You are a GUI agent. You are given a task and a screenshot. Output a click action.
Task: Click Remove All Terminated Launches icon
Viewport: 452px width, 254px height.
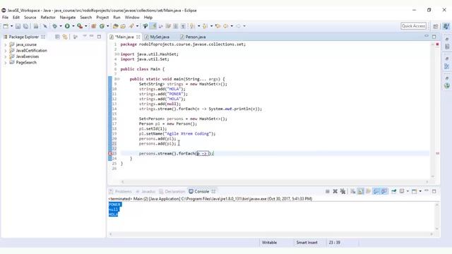pos(343,191)
